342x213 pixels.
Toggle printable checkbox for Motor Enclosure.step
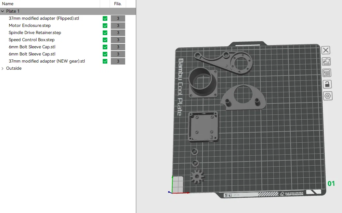105,26
